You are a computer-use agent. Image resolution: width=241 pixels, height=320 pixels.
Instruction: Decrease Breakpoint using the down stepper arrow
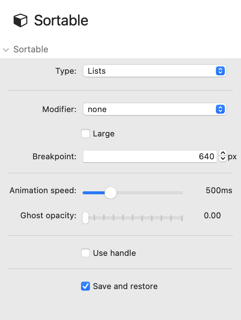coord(223,159)
